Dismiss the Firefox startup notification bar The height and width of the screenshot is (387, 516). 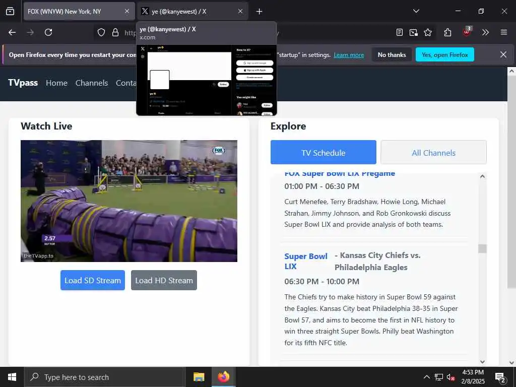[x=503, y=54]
